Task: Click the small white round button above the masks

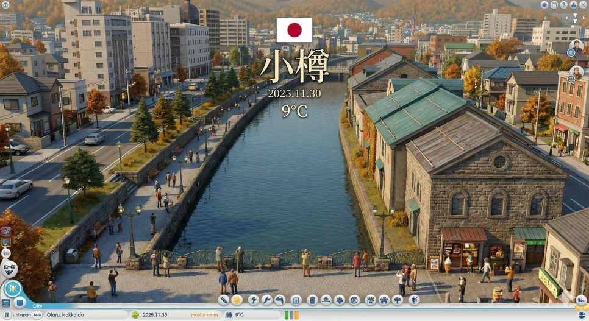Action: (x=6, y=253)
